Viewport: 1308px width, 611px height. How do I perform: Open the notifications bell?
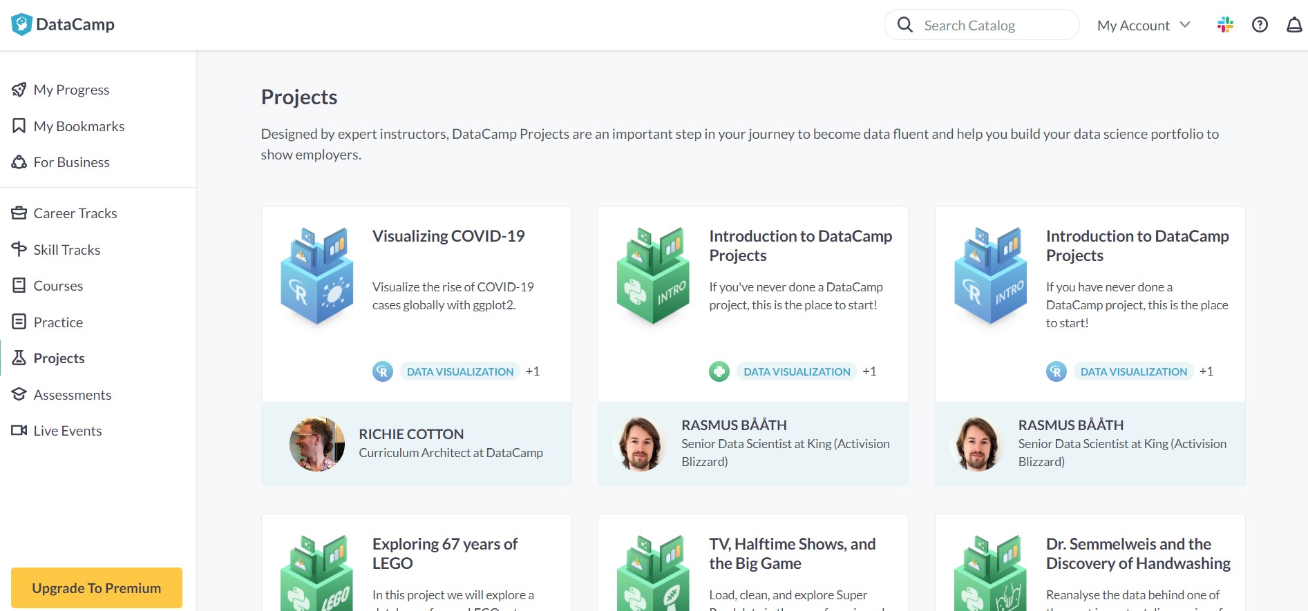point(1293,25)
